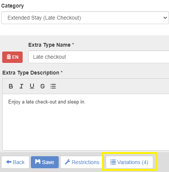Viewport: 169px width, 172px height.
Task: Toggle bold formatting in description editor
Action: pyautogui.click(x=11, y=86)
